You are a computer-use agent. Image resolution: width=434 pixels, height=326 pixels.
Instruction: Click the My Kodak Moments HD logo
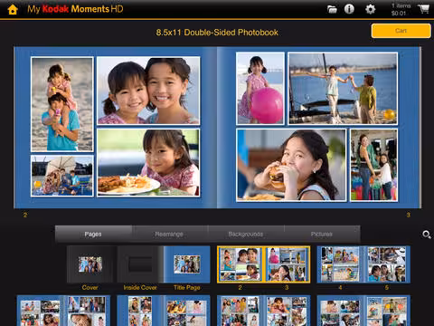click(75, 9)
